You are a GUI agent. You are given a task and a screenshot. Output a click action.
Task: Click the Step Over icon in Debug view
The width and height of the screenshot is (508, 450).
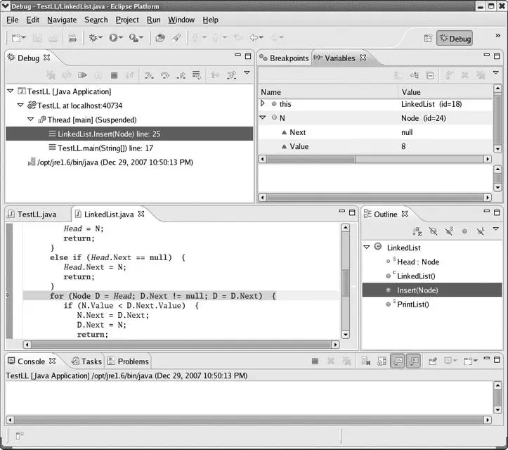pos(166,75)
